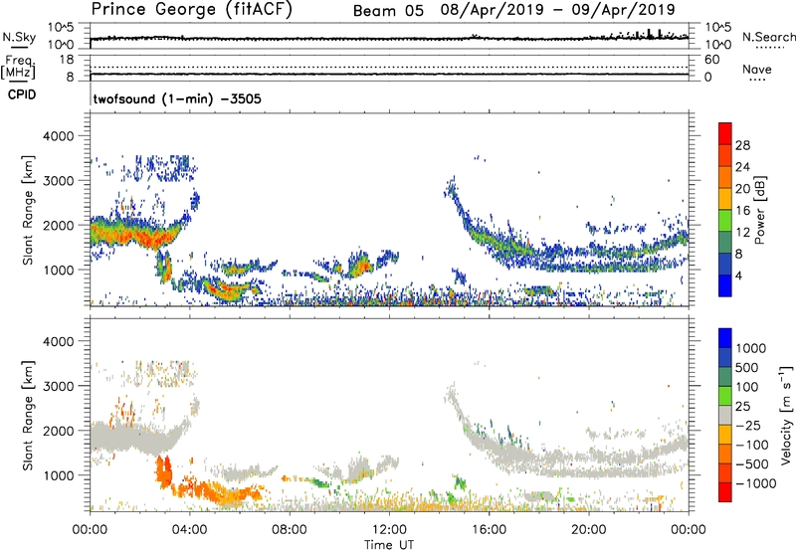The image size is (796, 551).
Task: Click the 'Prince George (fitACF)' title text
Action: 191,10
